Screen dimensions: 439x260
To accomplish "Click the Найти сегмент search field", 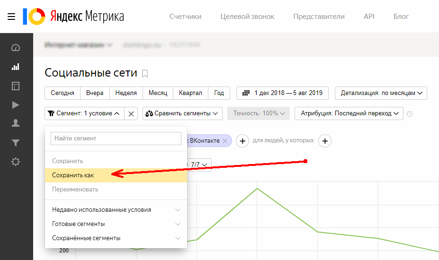I will tap(116, 139).
